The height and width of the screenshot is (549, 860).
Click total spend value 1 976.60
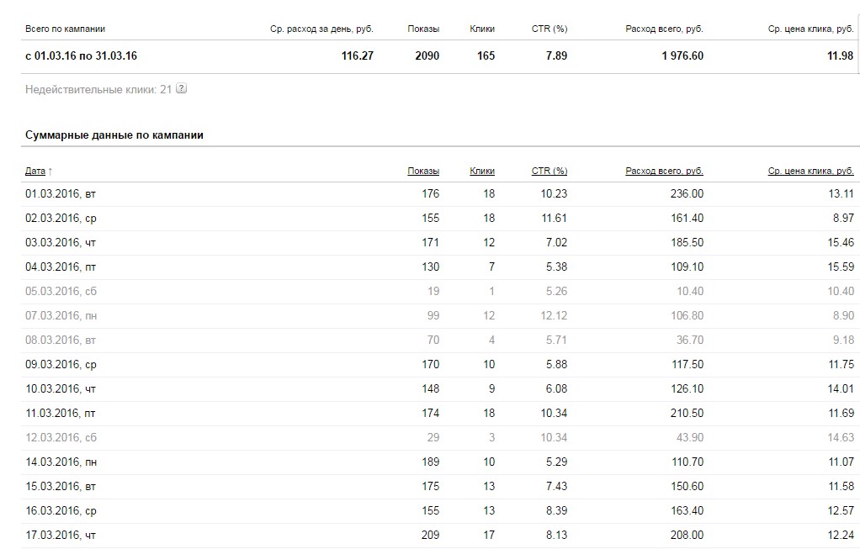682,55
